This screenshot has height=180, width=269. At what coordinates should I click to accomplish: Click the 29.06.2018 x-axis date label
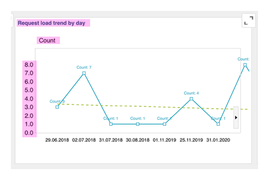pyautogui.click(x=57, y=141)
